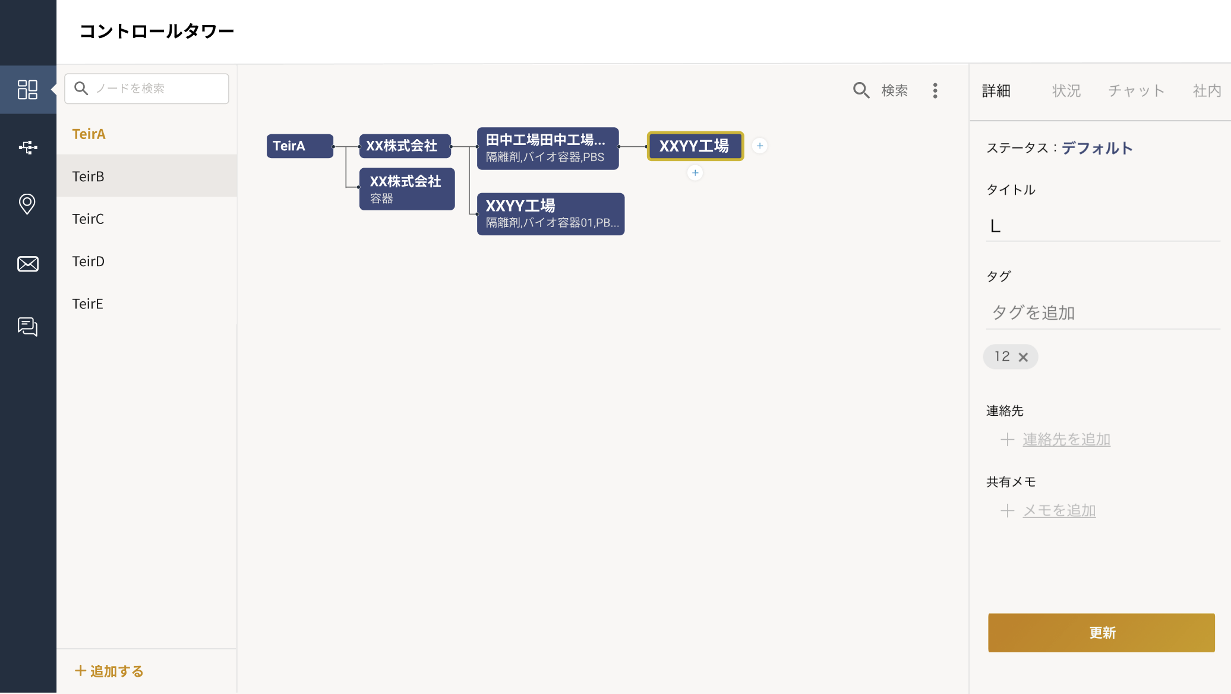Click the 連絡先を追加 link
The width and height of the screenshot is (1231, 694).
click(1066, 440)
